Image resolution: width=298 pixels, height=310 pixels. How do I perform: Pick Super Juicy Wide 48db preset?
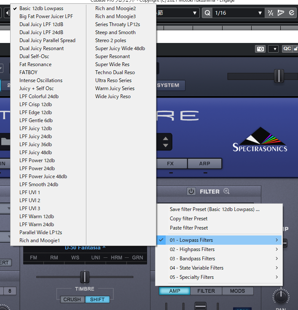120,48
